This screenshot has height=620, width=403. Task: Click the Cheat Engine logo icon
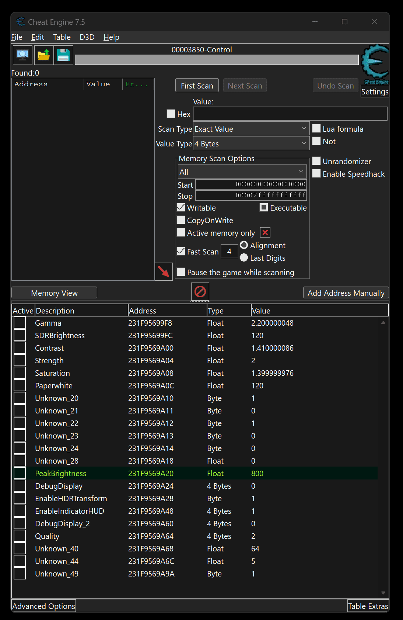coord(375,64)
